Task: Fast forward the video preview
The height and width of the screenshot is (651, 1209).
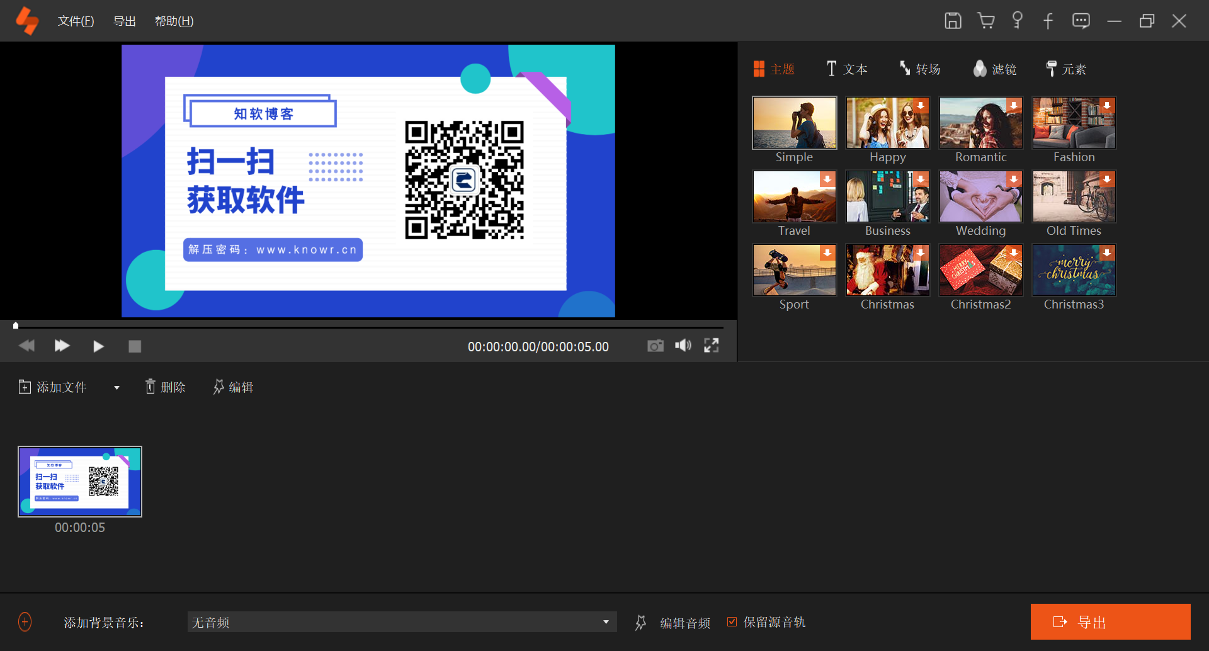Action: coord(62,346)
